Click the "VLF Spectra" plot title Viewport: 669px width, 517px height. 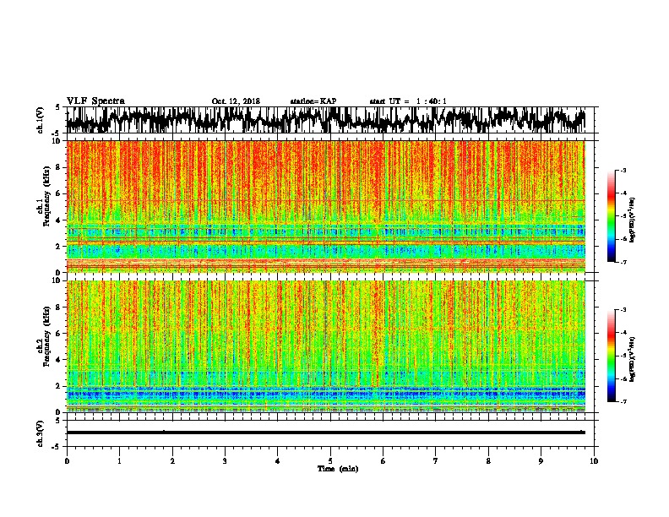tap(95, 101)
